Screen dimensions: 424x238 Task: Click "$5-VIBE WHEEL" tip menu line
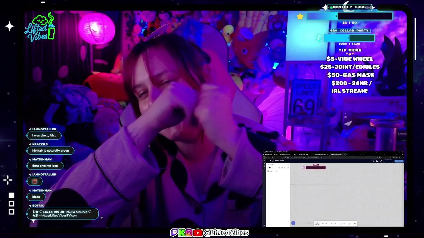[x=350, y=59]
